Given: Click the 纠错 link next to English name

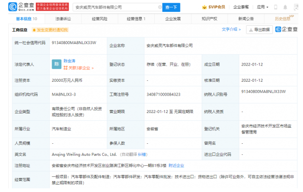Looking at the screenshot, I should [142, 154].
